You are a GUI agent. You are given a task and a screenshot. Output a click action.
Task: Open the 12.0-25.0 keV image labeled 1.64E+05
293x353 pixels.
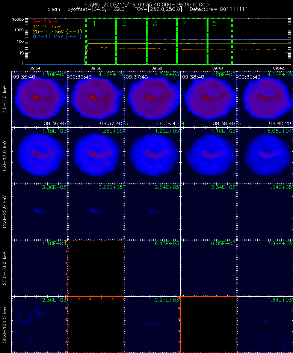click(x=265, y=212)
